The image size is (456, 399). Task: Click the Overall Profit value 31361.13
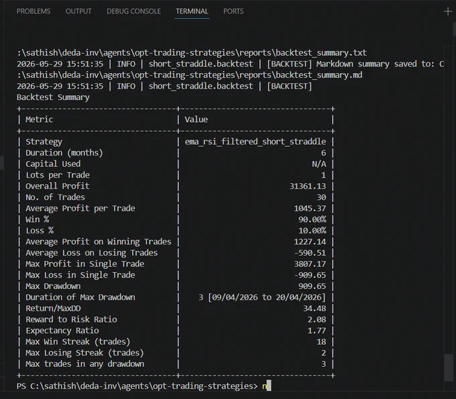(308, 186)
